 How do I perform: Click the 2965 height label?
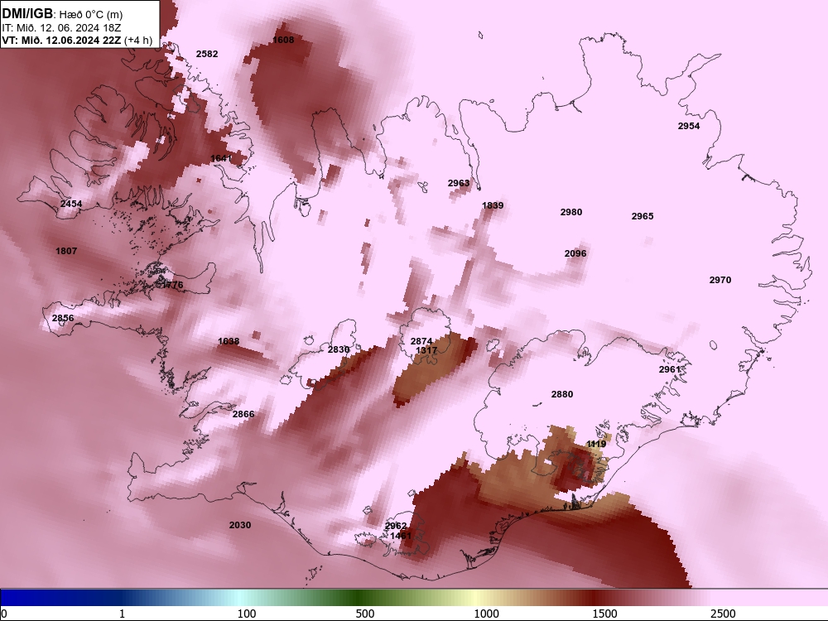(x=643, y=216)
